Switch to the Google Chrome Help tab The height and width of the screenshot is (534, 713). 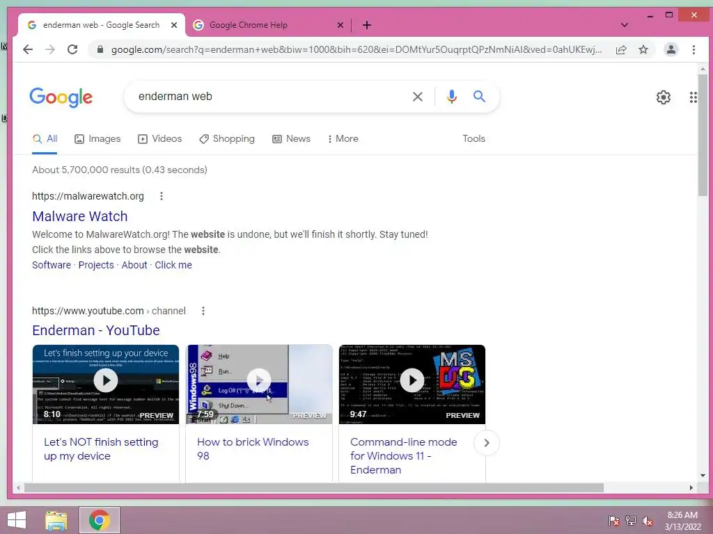pos(268,25)
